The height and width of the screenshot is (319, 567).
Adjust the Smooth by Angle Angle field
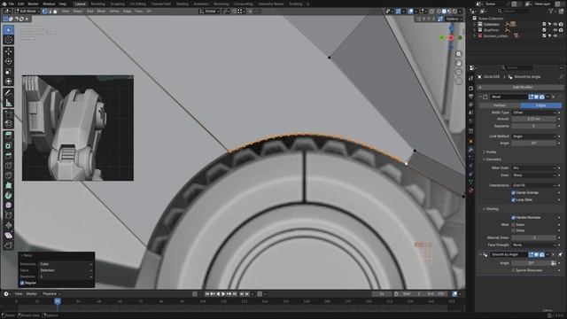[531, 263]
